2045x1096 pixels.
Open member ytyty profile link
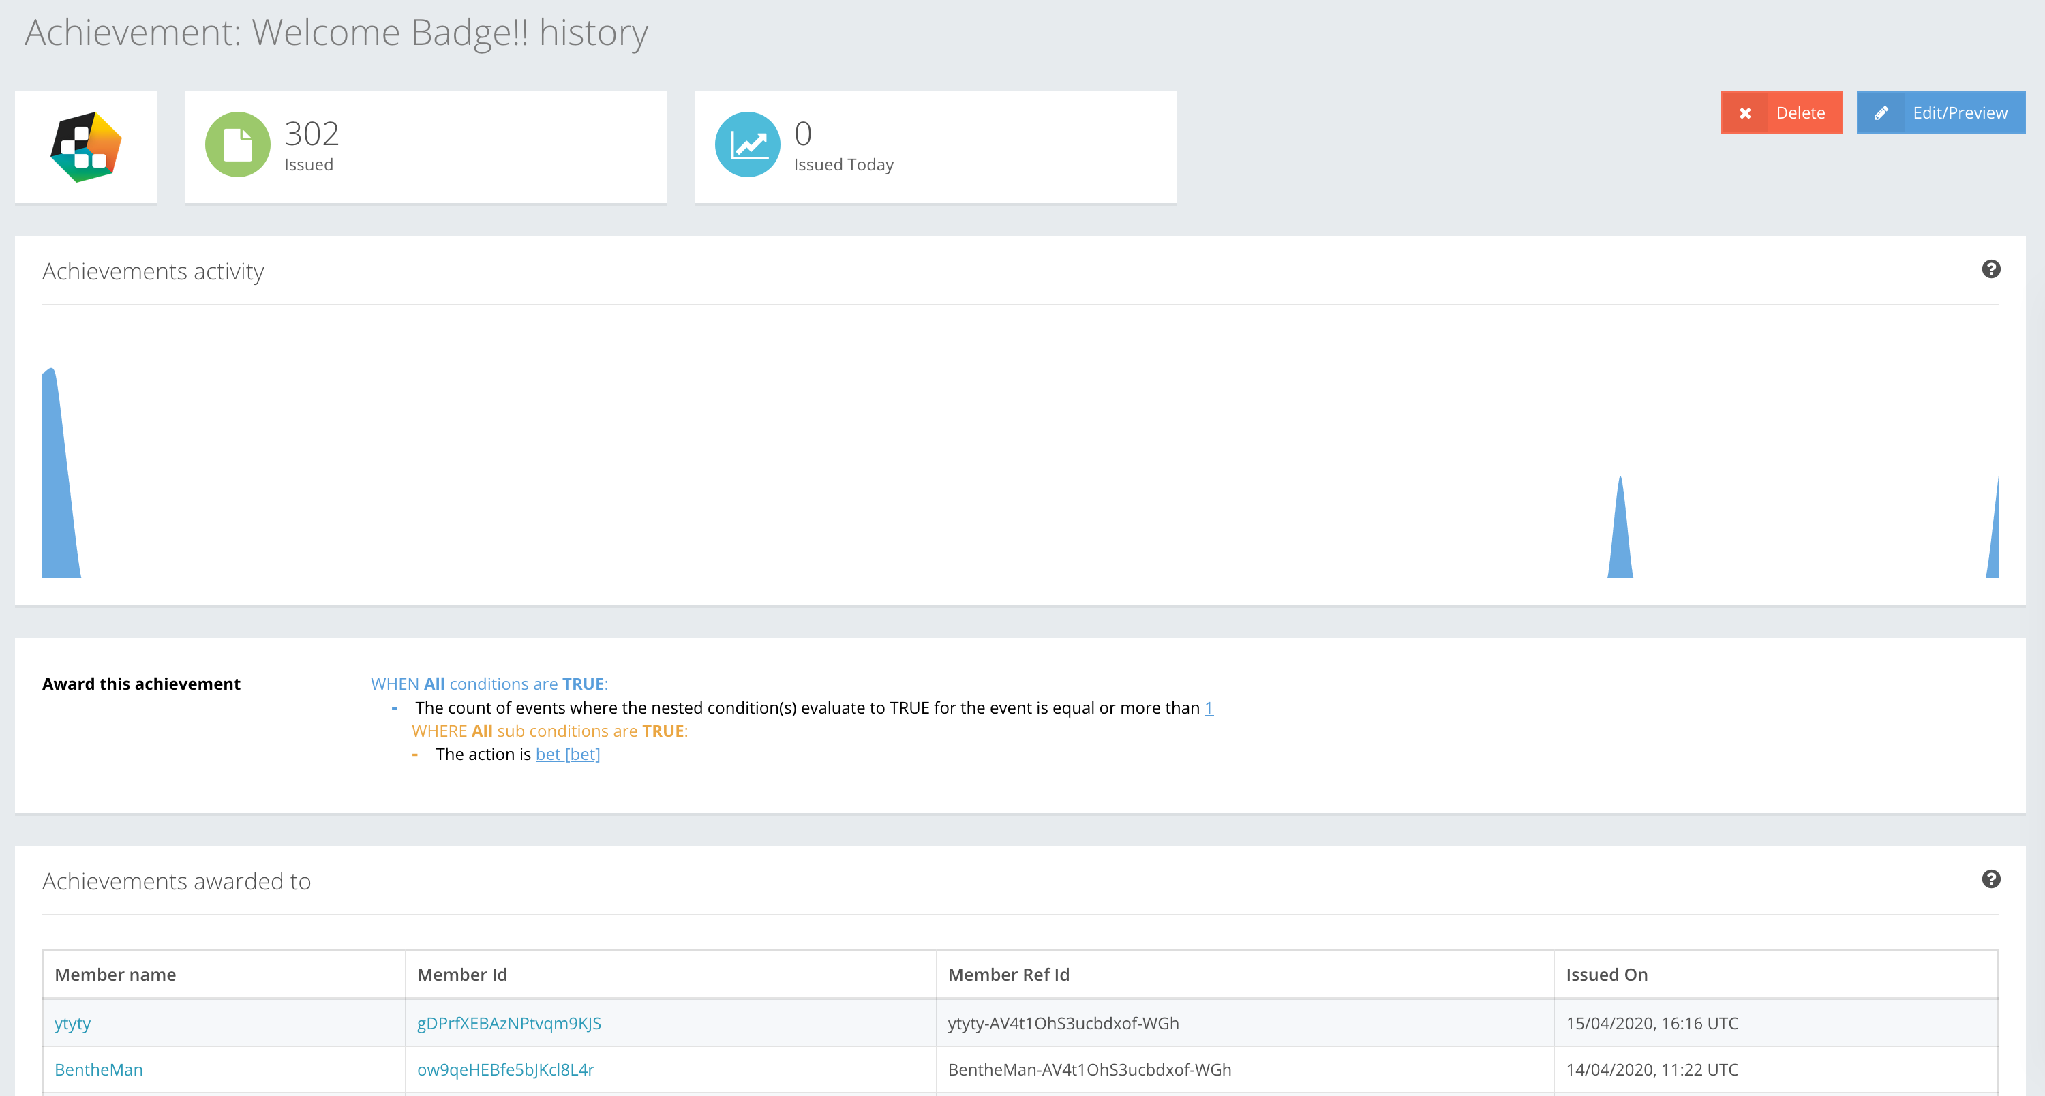tap(72, 1023)
